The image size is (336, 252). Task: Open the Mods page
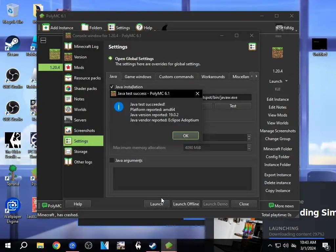tap(83, 68)
